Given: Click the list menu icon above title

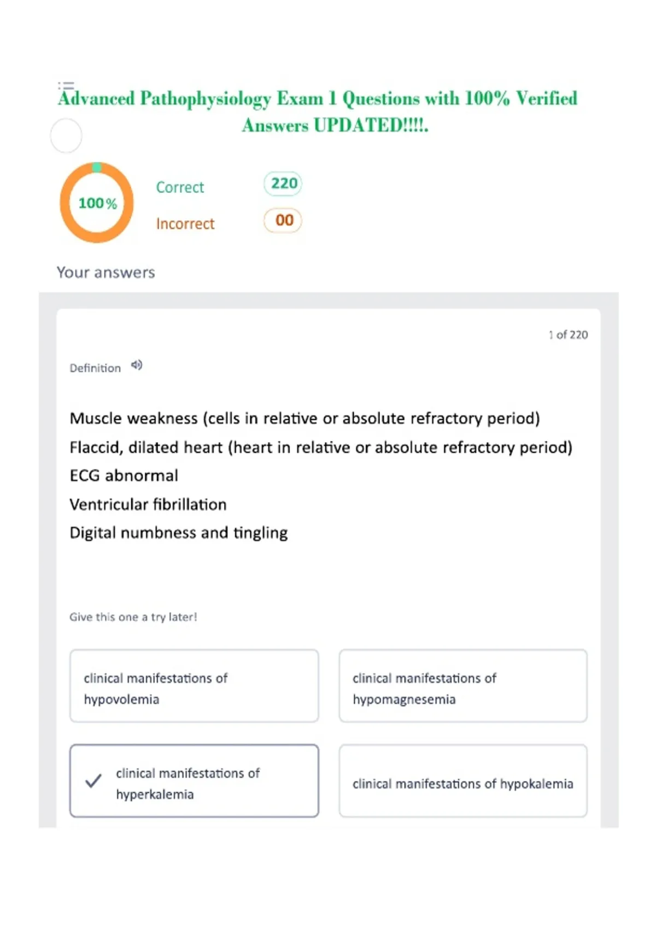Looking at the screenshot, I should click(66, 86).
